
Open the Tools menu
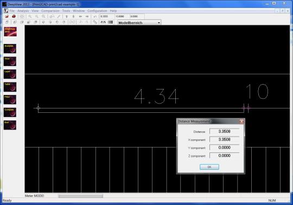(x=66, y=11)
